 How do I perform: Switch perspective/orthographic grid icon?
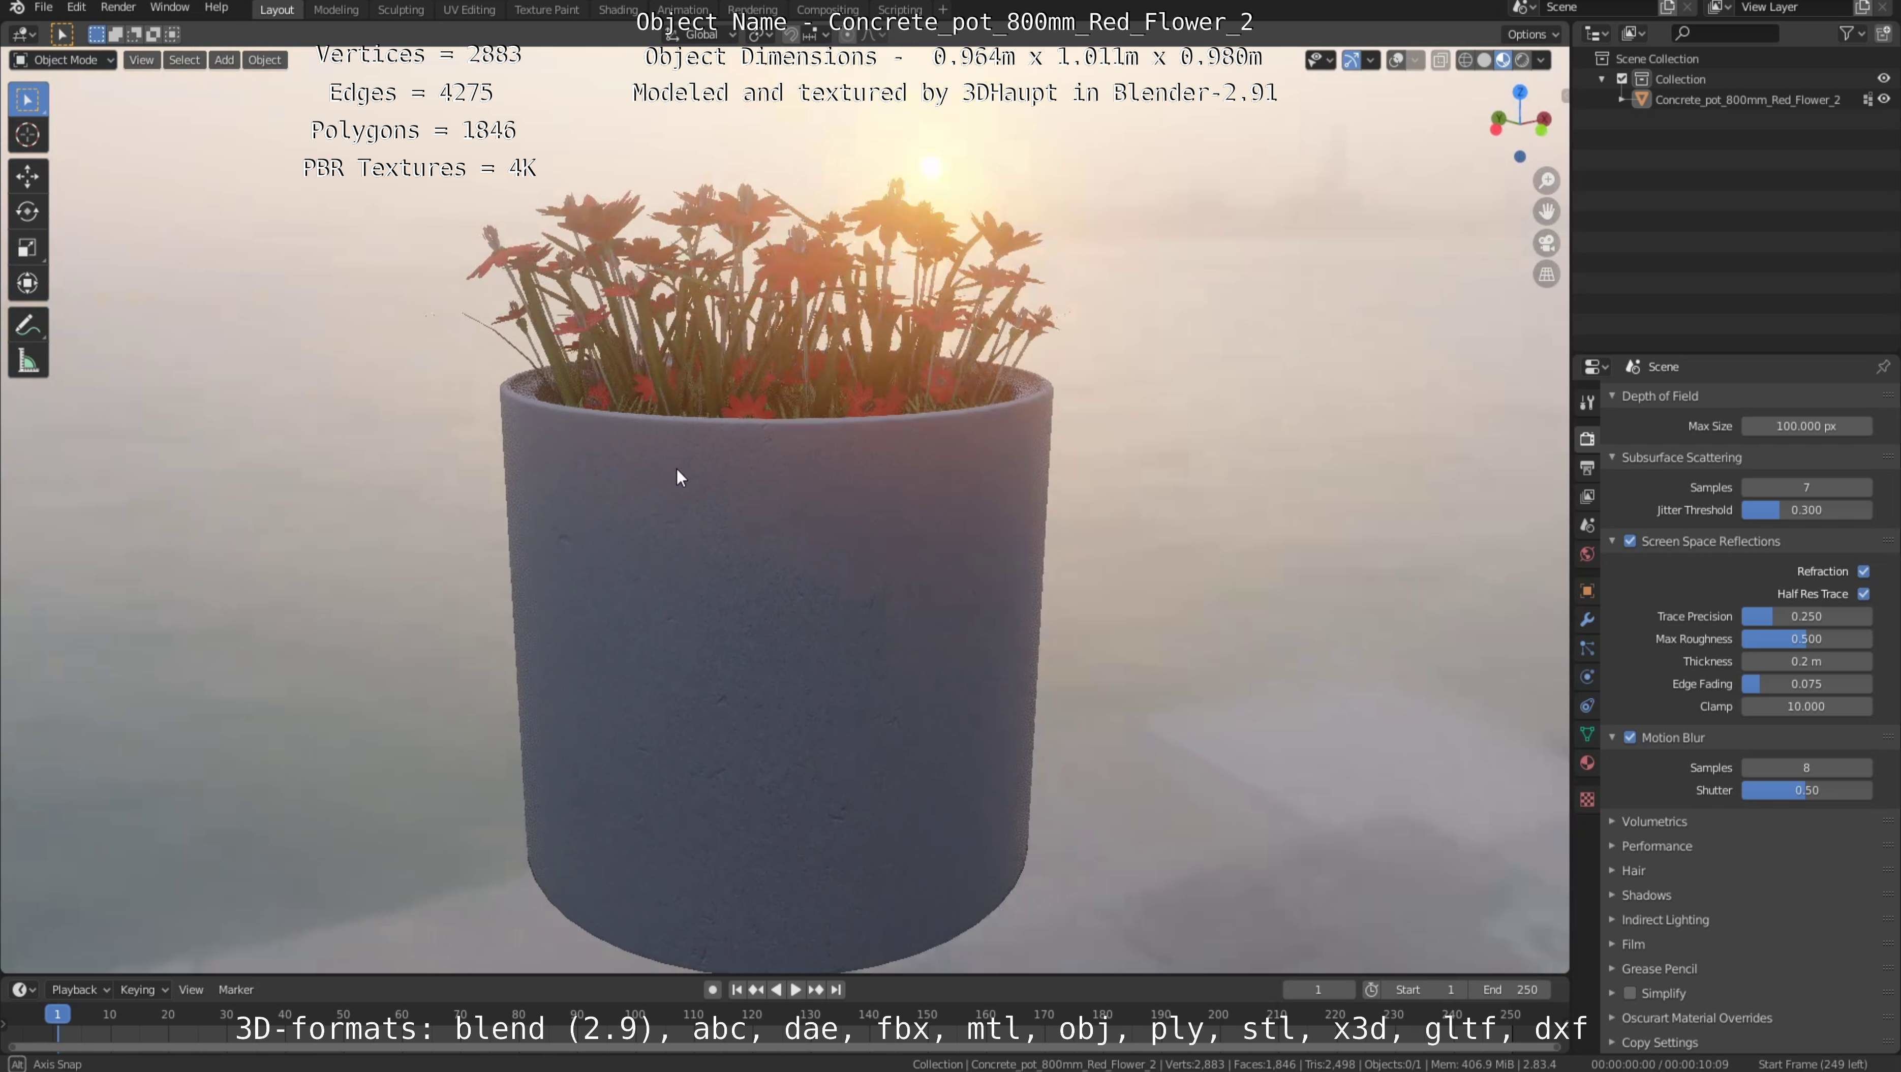[1546, 274]
